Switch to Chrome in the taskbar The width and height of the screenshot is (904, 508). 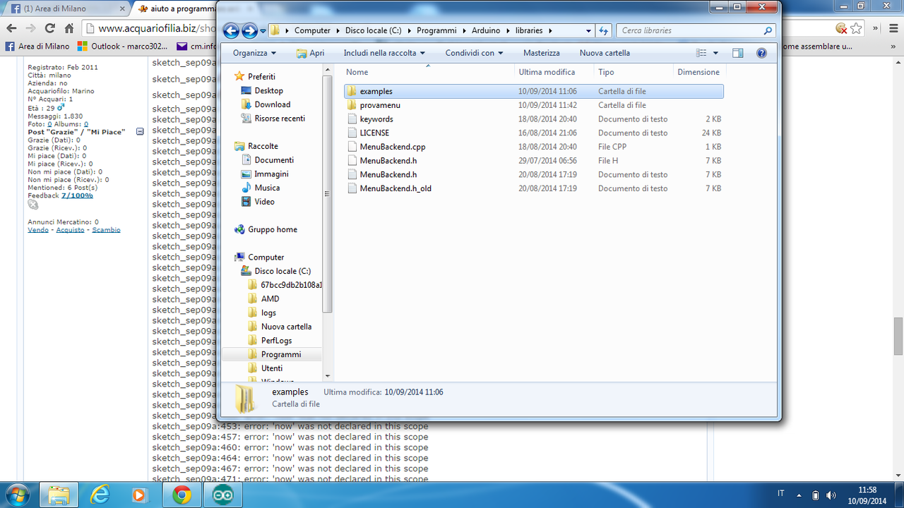pyautogui.click(x=182, y=495)
